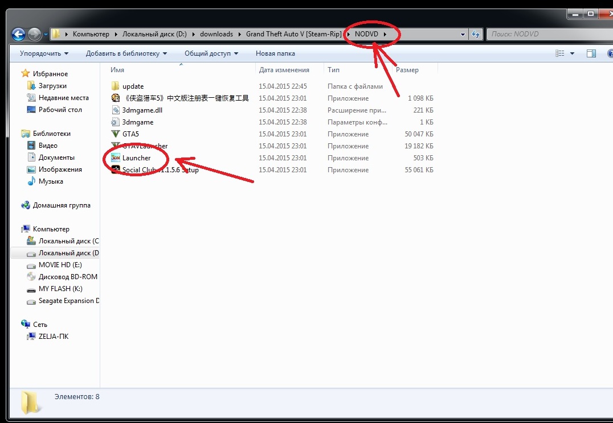
Task: Open Локальный диск (D in navigation pane
Action: tap(68, 253)
